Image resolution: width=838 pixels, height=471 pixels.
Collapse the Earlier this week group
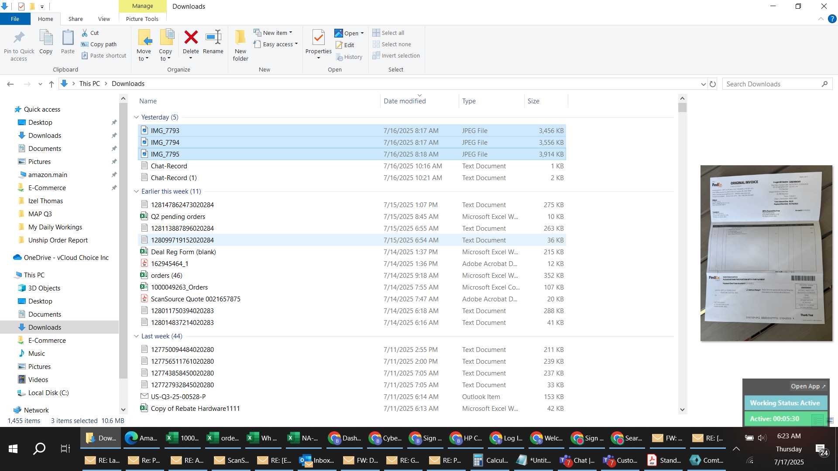click(x=136, y=191)
